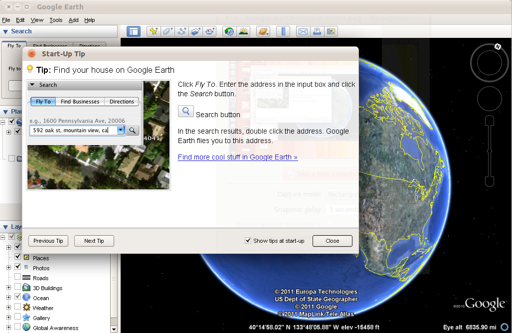Add a placemark with the pushpin icon
This screenshot has width=512, height=333.
point(154,31)
